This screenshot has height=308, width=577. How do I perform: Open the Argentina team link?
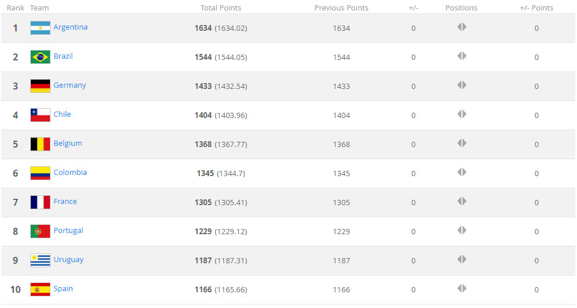point(71,27)
